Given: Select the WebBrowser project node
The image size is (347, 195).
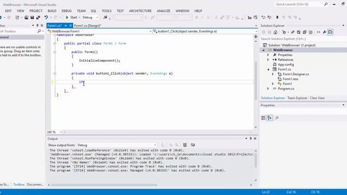Looking at the screenshot, I should 283,50.
